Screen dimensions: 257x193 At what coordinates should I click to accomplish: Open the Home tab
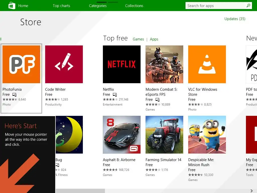coord(23,6)
